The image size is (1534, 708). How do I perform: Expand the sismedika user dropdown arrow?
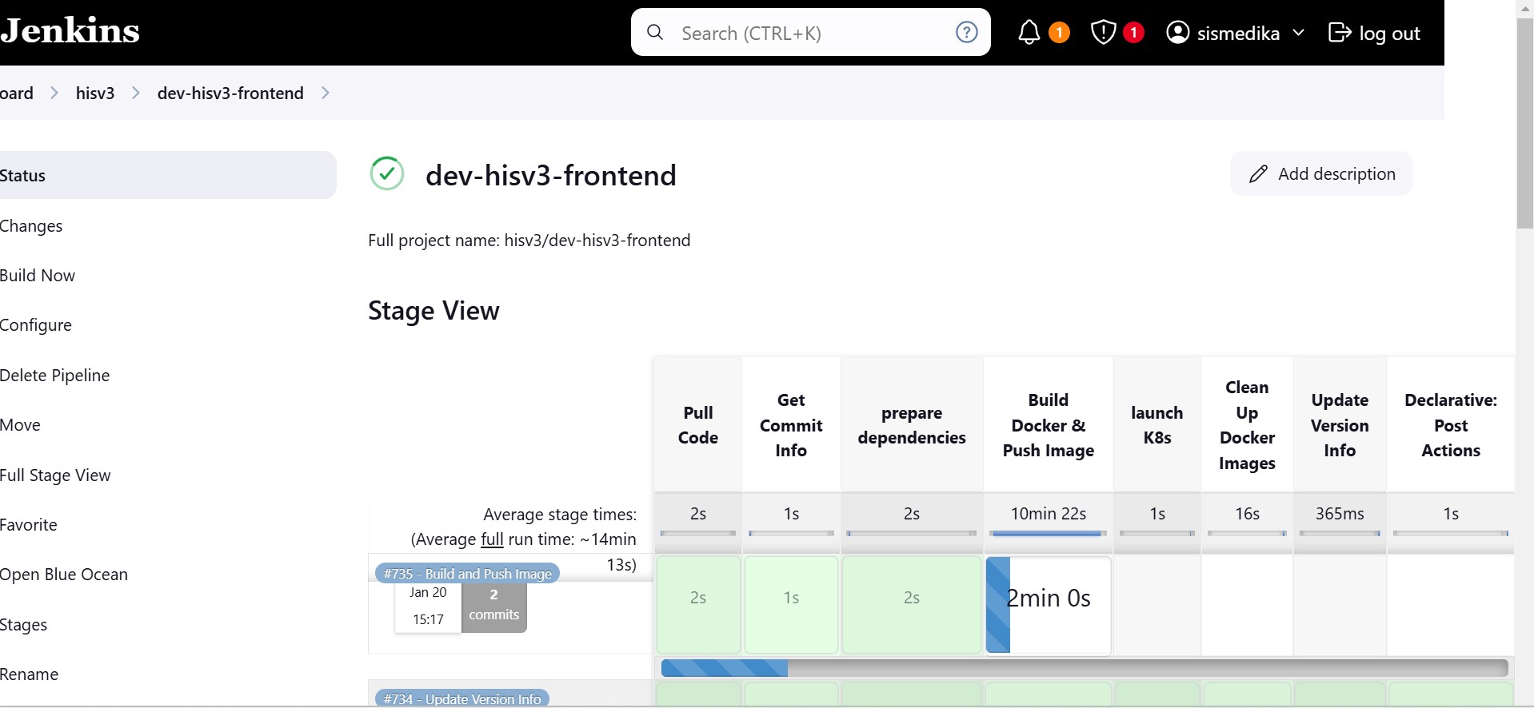pos(1298,33)
